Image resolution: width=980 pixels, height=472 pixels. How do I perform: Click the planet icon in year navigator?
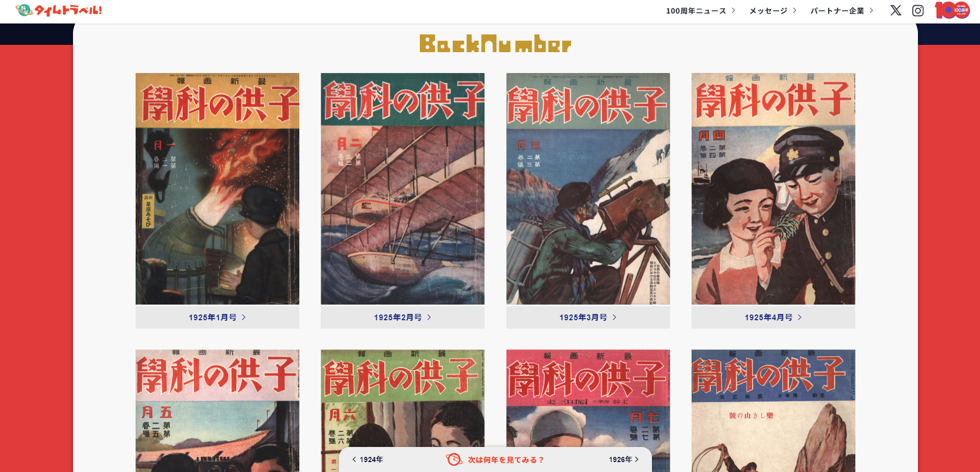coord(454,459)
